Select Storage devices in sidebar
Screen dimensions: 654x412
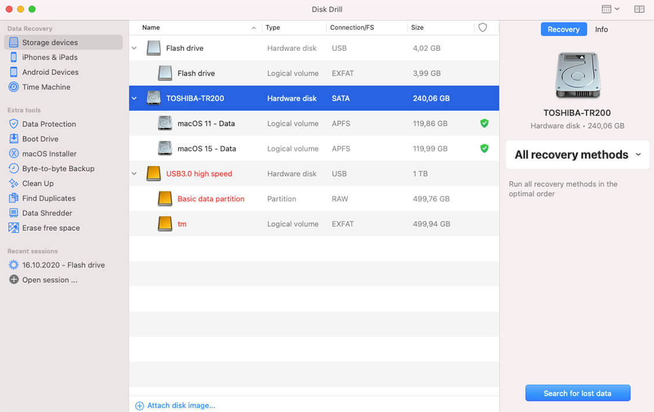pos(64,43)
